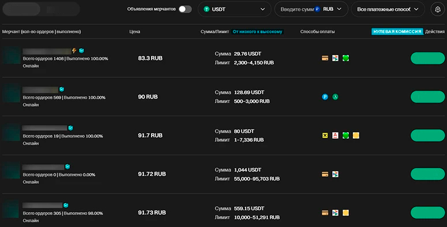Click multicolor arrow payment icon in 83.3 RUB row

(x=335, y=58)
